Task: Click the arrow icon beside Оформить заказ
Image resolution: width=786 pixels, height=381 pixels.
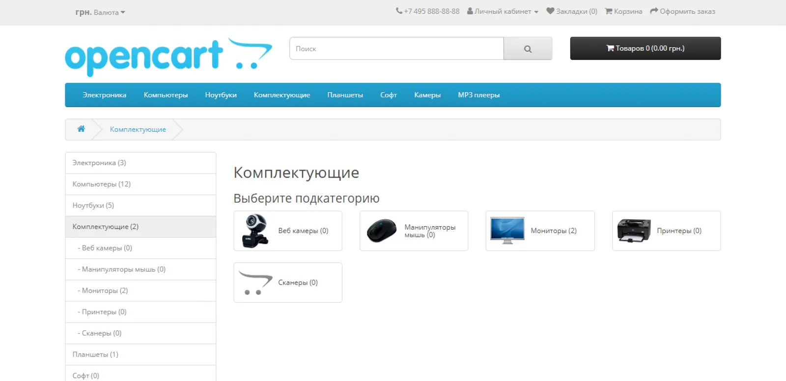Action: click(654, 11)
